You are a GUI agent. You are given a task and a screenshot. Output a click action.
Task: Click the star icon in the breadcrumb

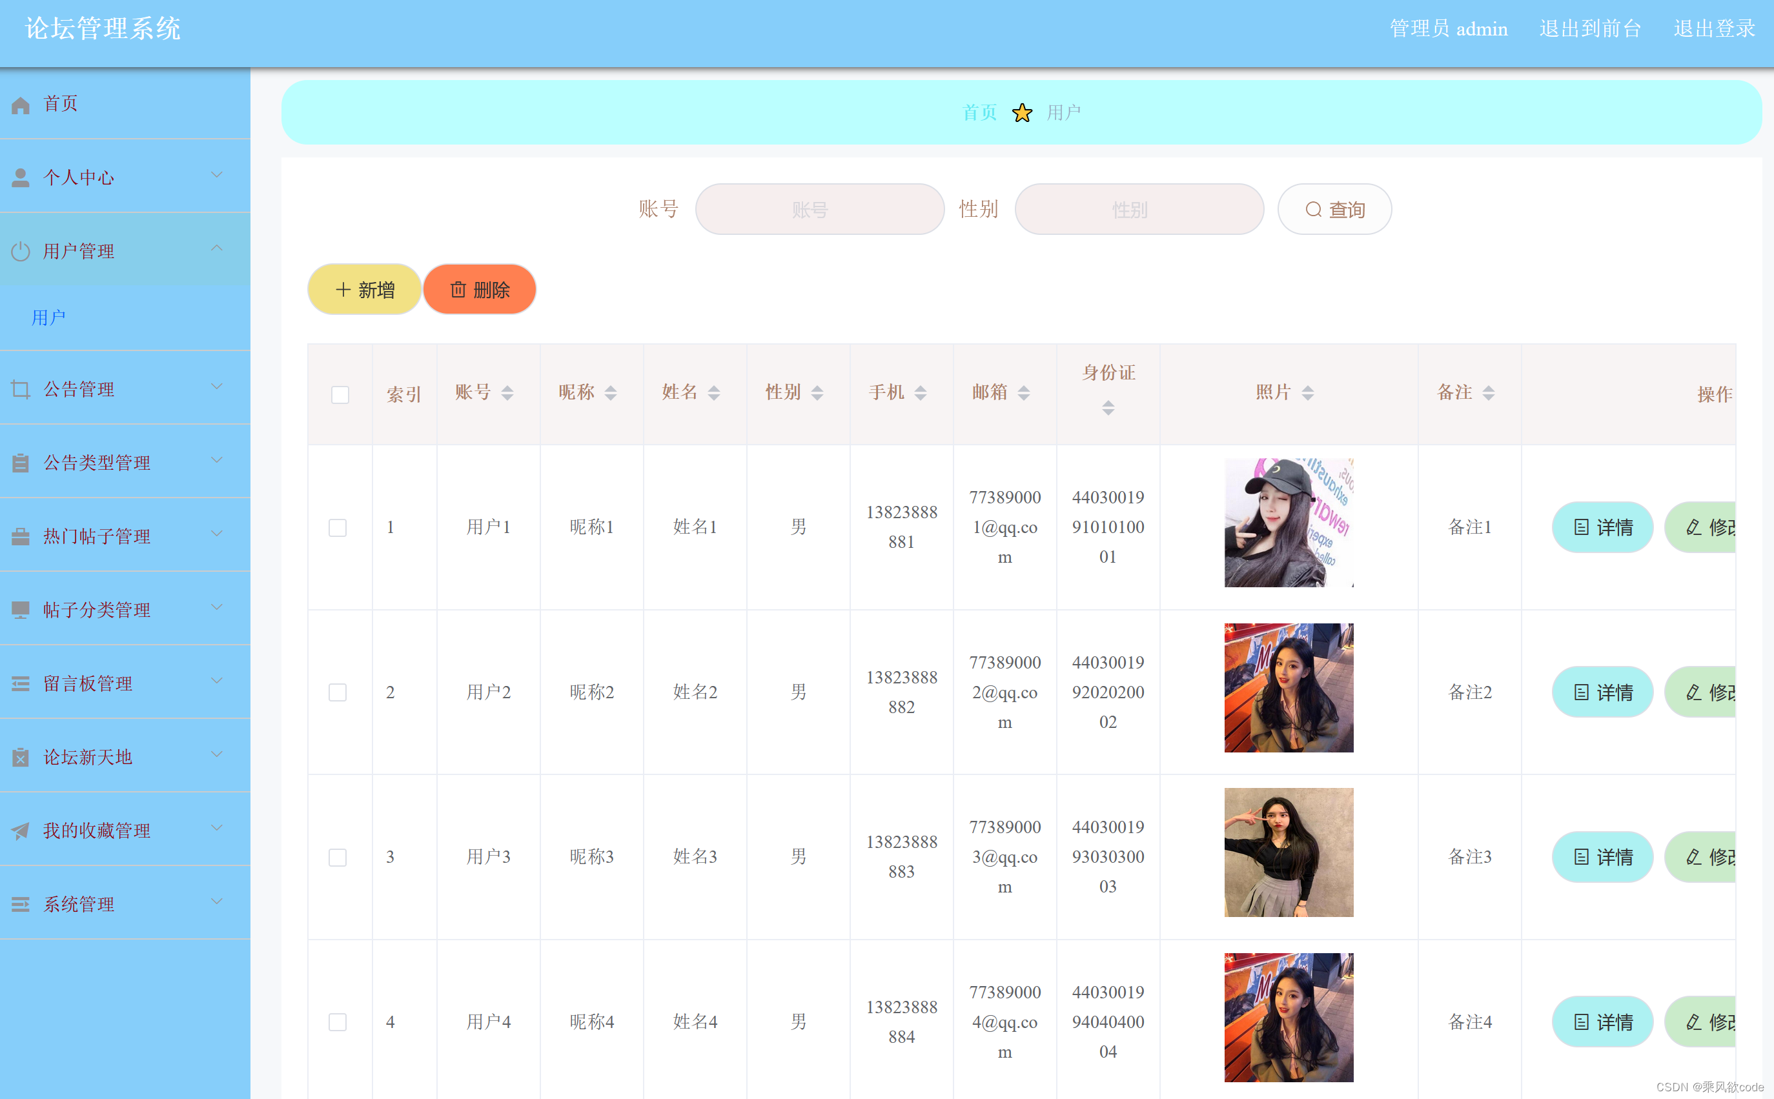(1021, 113)
